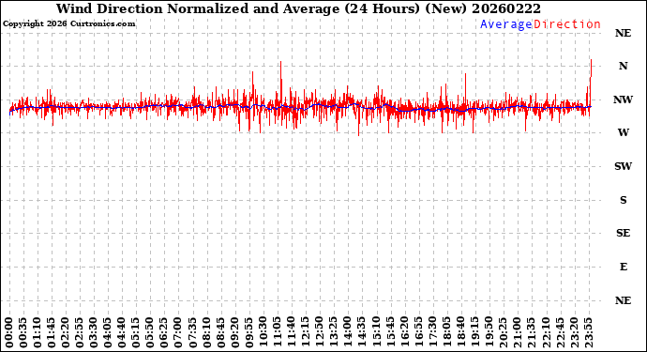Click the 15:10 time axis label
Viewport: 647px width, 352px height.
[x=376, y=332]
